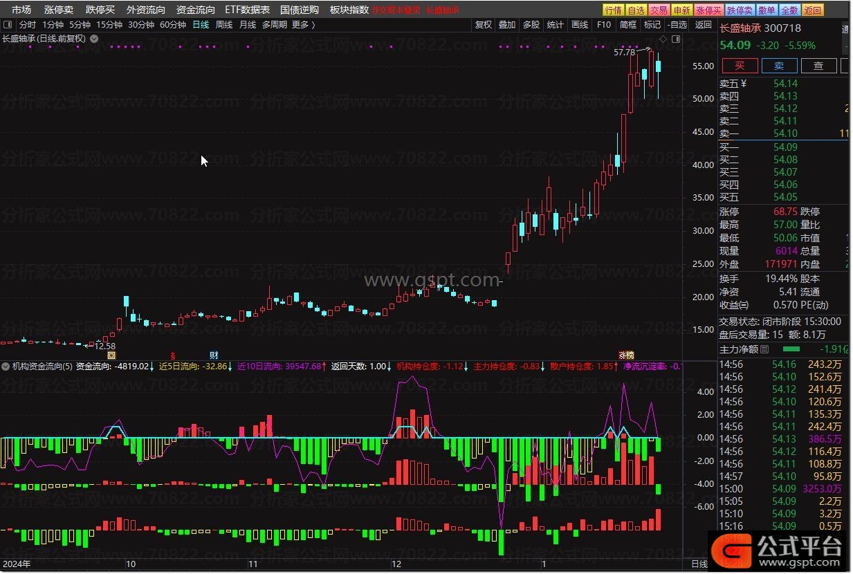Expand the 更多 periods dropdown

coord(304,25)
